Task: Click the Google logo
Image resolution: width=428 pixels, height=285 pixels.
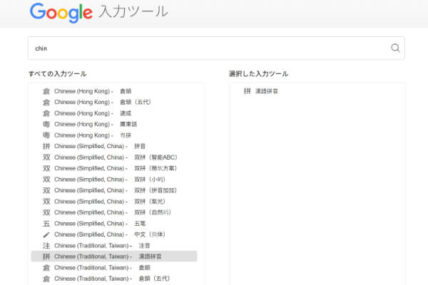Action: pyautogui.click(x=61, y=12)
